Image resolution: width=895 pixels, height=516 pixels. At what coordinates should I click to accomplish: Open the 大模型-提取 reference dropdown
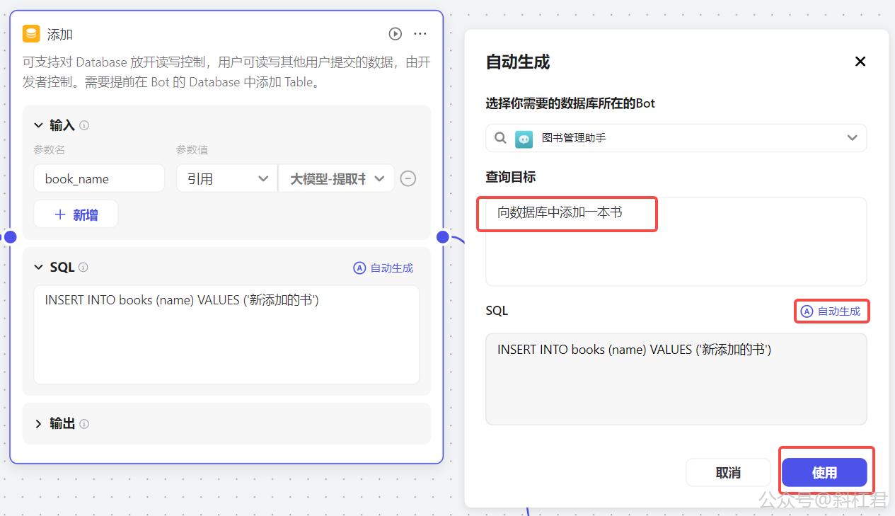[337, 178]
